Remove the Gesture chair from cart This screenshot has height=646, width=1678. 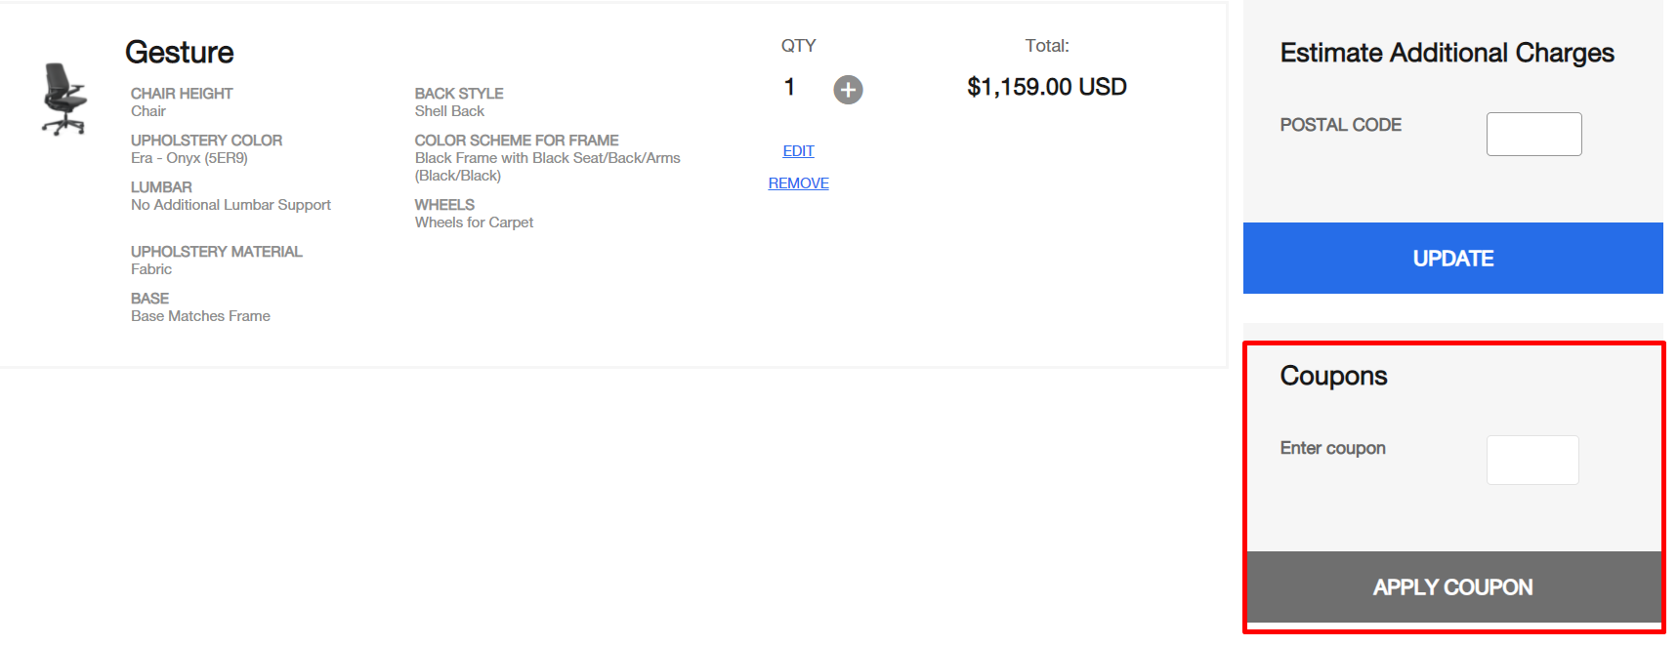798,183
